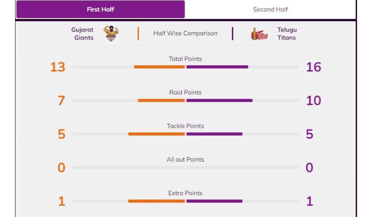Click the Telugu Titans team logo
This screenshot has width=385, height=217.
(x=259, y=34)
